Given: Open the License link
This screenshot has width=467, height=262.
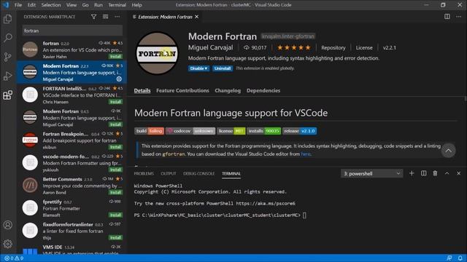Looking at the screenshot, I should click(364, 47).
